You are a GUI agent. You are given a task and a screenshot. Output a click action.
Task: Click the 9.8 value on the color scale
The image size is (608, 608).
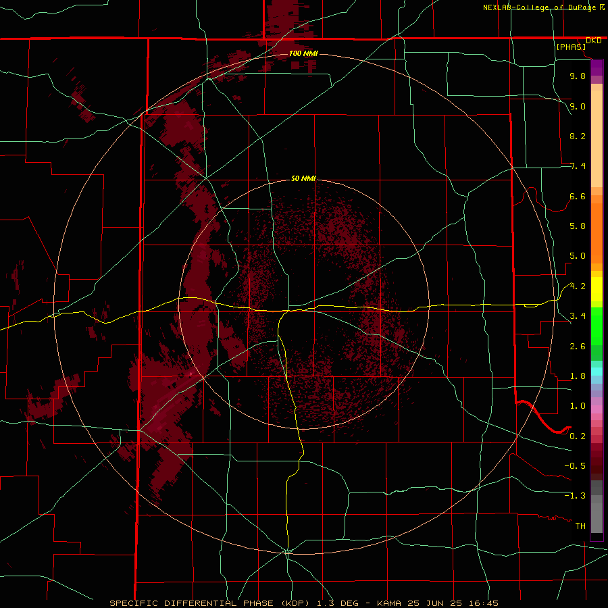pyautogui.click(x=578, y=76)
